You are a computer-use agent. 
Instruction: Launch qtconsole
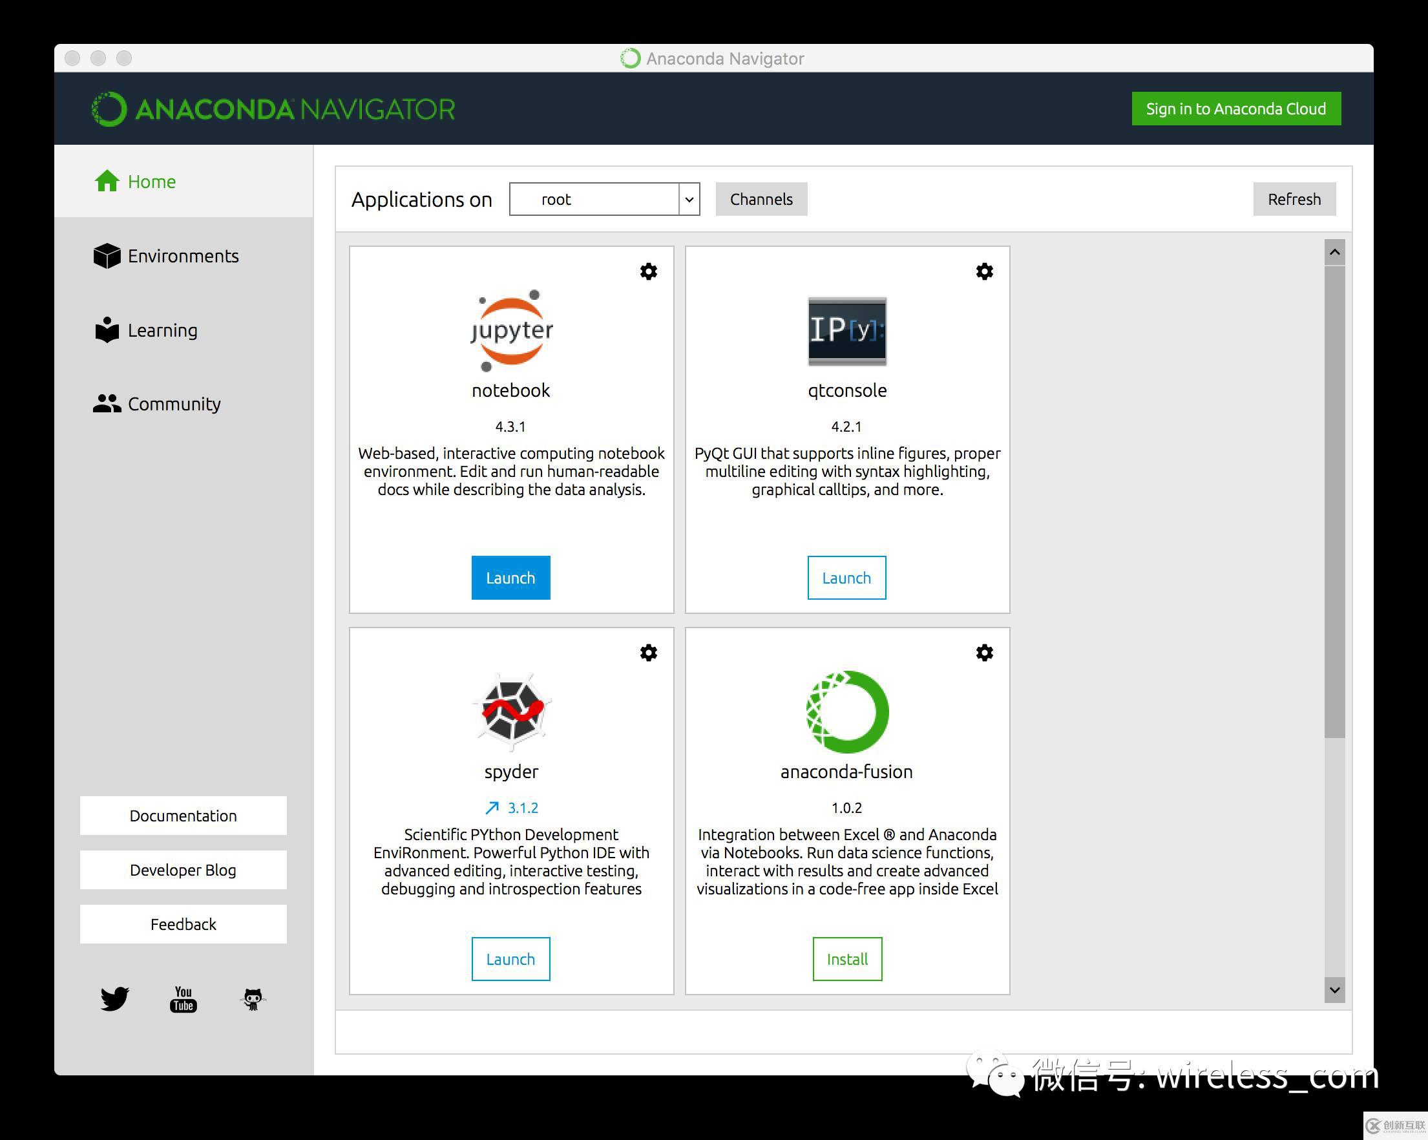pyautogui.click(x=846, y=578)
